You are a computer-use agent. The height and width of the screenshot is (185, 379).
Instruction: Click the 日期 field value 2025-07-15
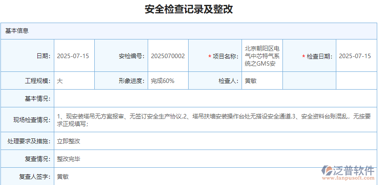pyautogui.click(x=73, y=56)
